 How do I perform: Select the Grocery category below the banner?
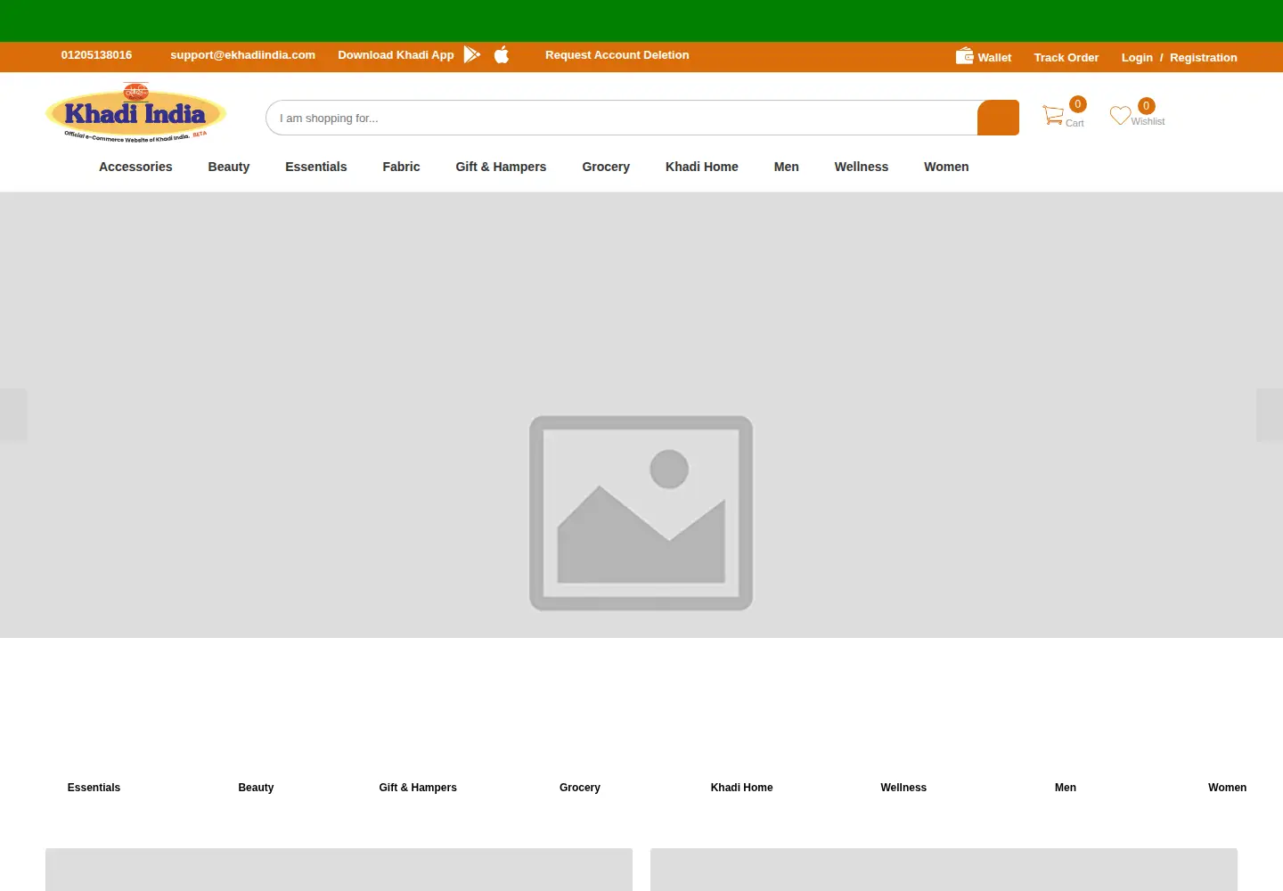(x=580, y=788)
